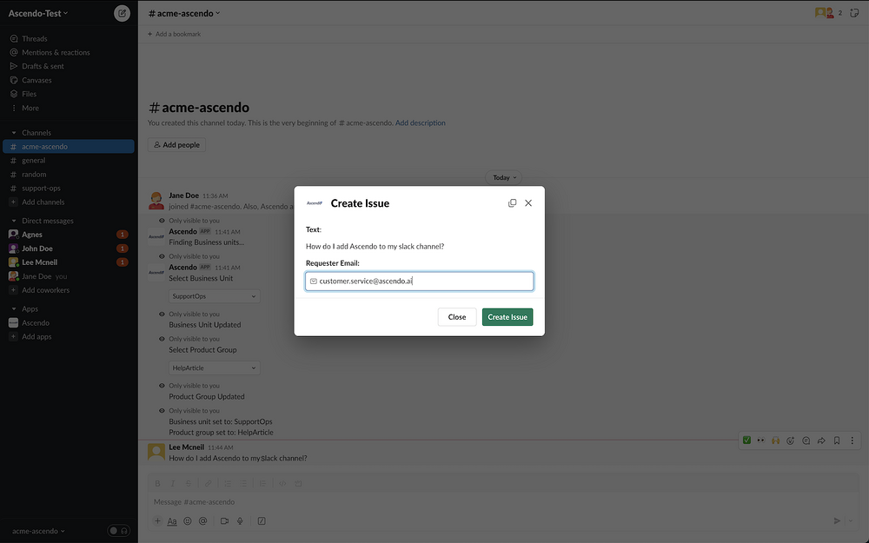Open the canvas icon in channel header
The width and height of the screenshot is (869, 543).
pyautogui.click(x=854, y=13)
